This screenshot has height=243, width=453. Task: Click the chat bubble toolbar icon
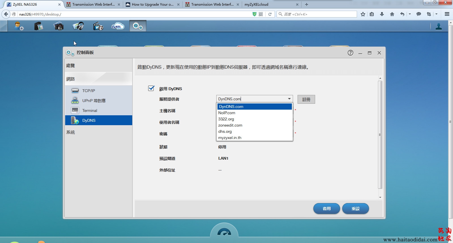click(419, 14)
